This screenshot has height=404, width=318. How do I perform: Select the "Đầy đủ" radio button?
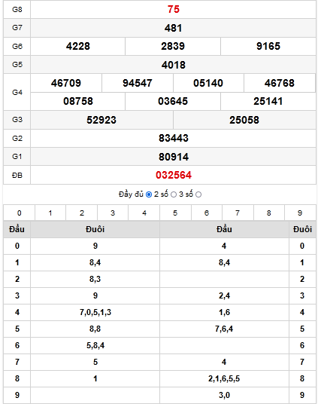(149, 194)
